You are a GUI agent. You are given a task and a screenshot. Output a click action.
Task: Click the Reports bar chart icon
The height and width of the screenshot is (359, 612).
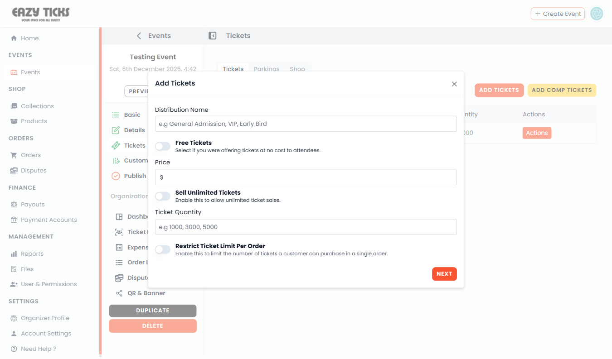pyautogui.click(x=14, y=254)
